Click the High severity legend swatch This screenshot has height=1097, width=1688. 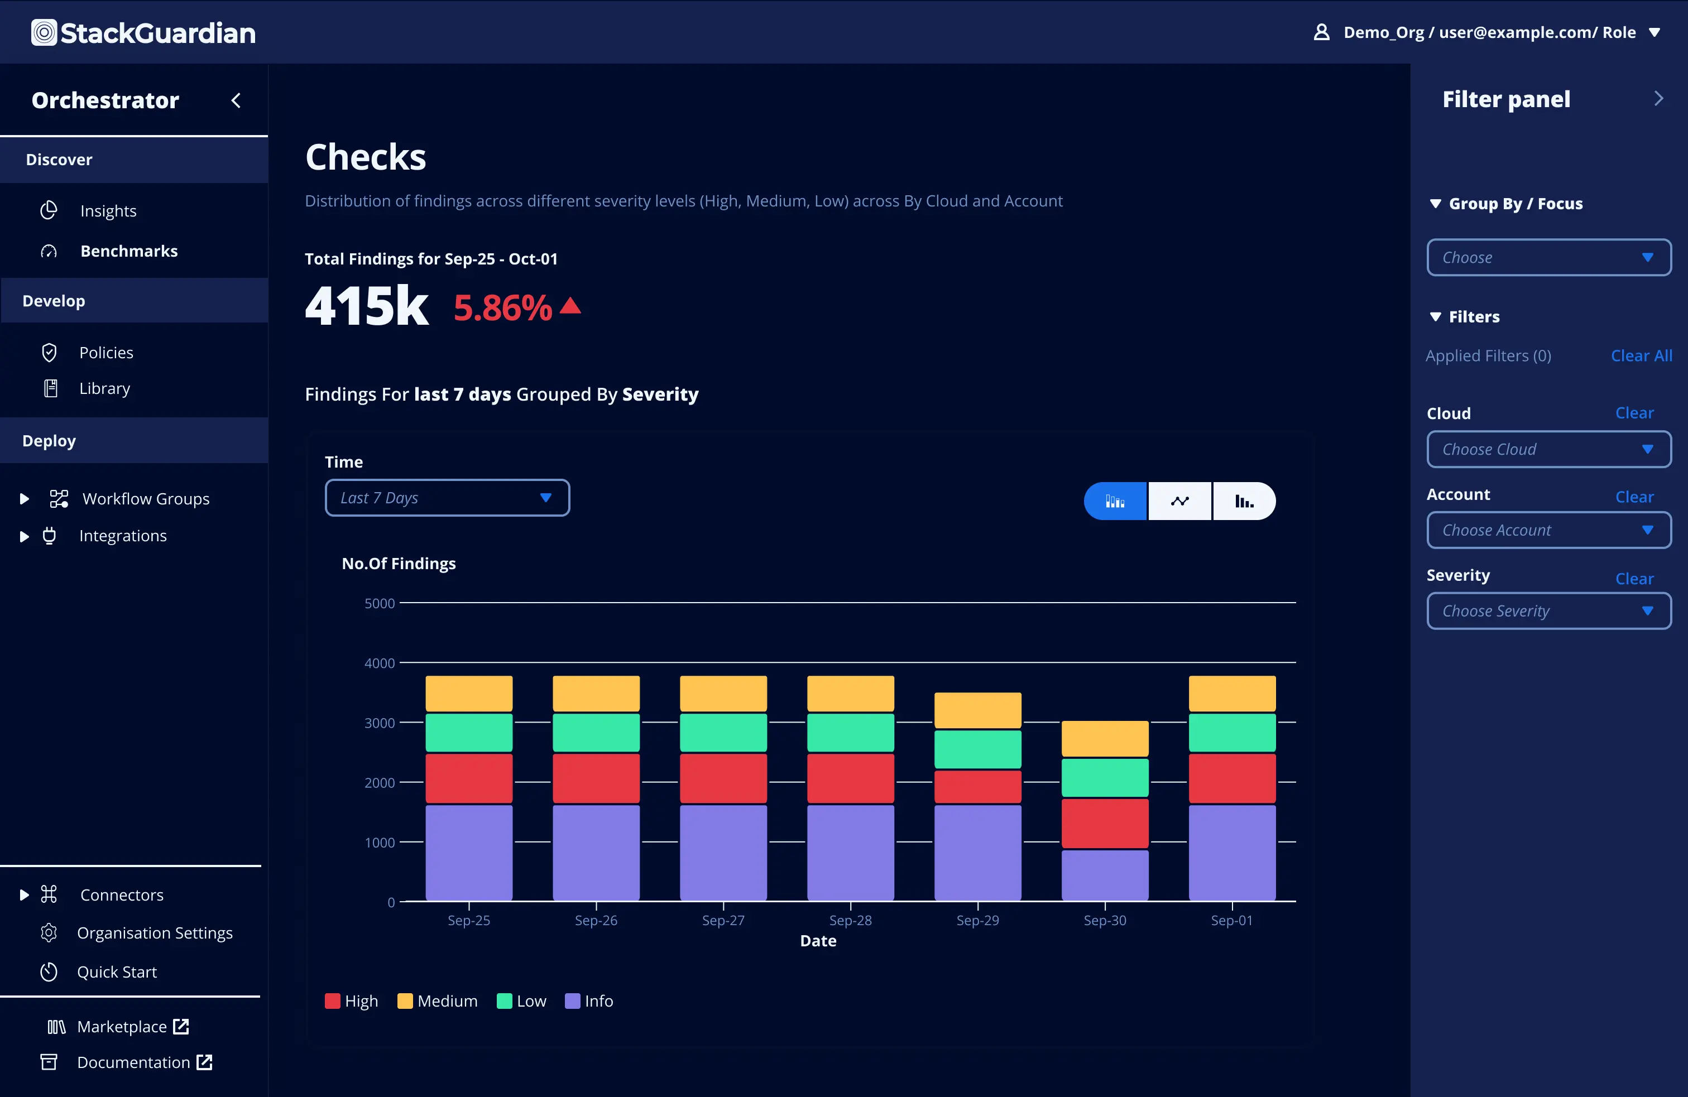click(x=332, y=1000)
